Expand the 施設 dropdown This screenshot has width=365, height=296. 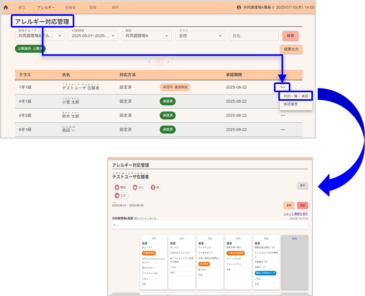pos(147,36)
